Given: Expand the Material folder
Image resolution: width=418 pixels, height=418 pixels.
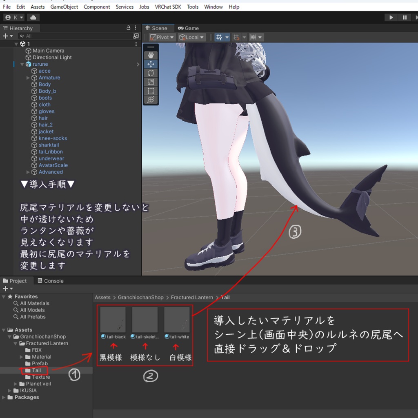Looking at the screenshot, I should click(x=21, y=357).
